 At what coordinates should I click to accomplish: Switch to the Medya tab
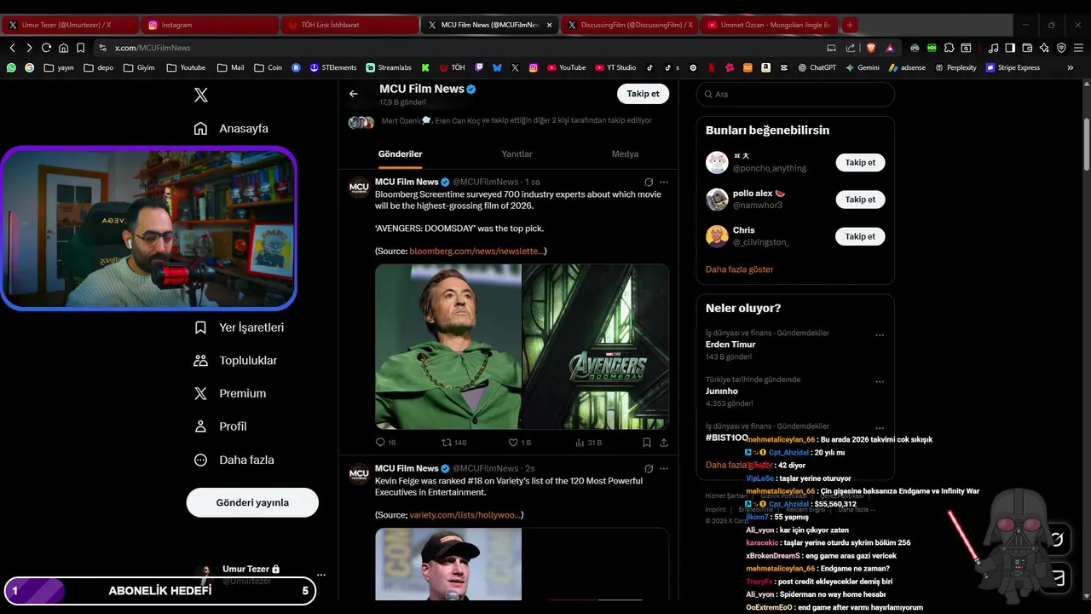(x=625, y=154)
